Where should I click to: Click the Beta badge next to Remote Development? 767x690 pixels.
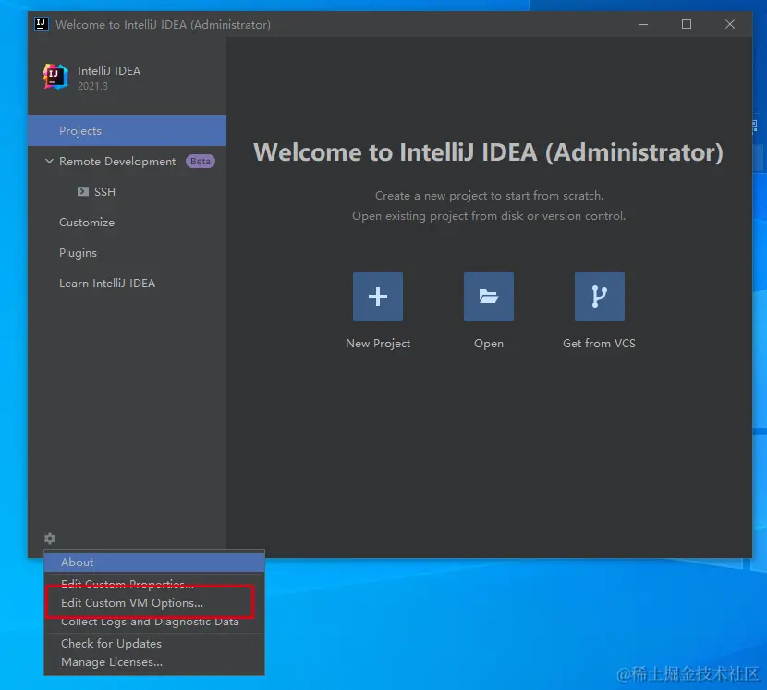[200, 162]
